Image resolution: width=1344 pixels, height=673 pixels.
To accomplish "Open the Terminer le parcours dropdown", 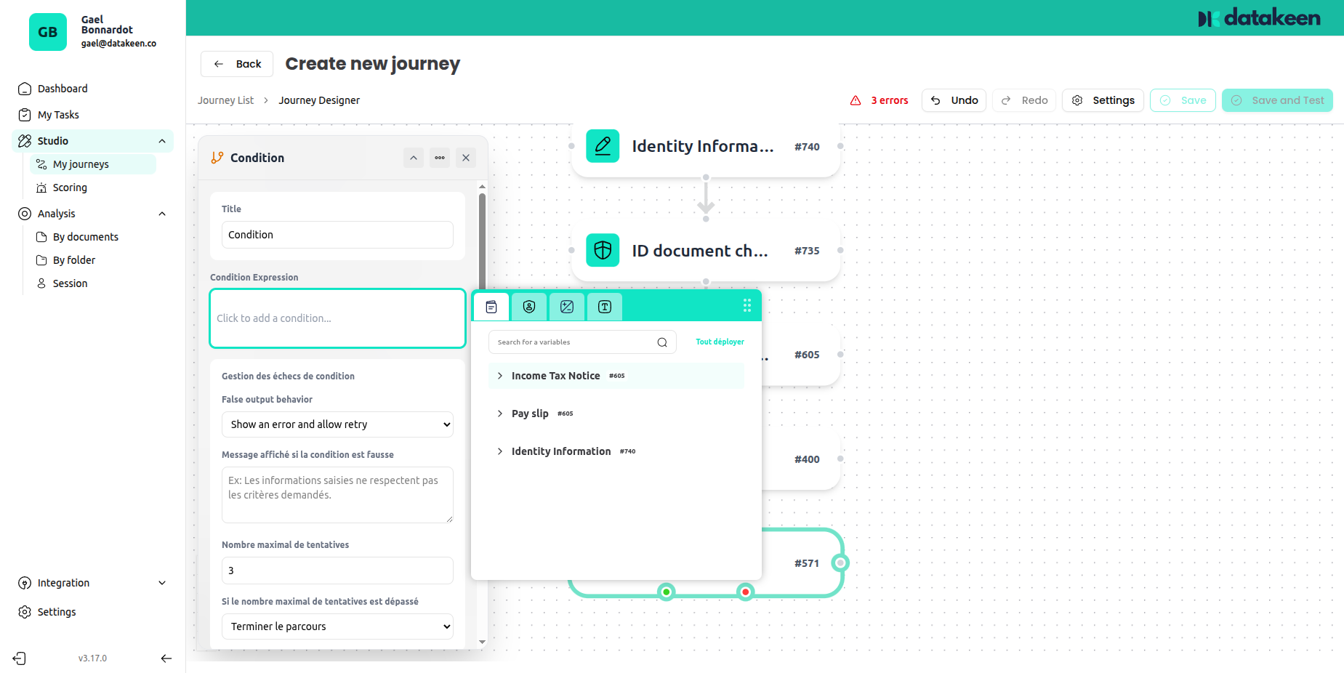I will (x=337, y=626).
